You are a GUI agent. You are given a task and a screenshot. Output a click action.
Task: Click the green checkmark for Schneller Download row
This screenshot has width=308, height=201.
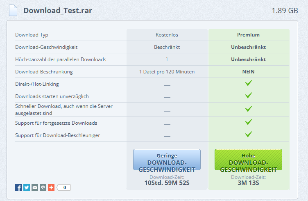[x=249, y=109]
